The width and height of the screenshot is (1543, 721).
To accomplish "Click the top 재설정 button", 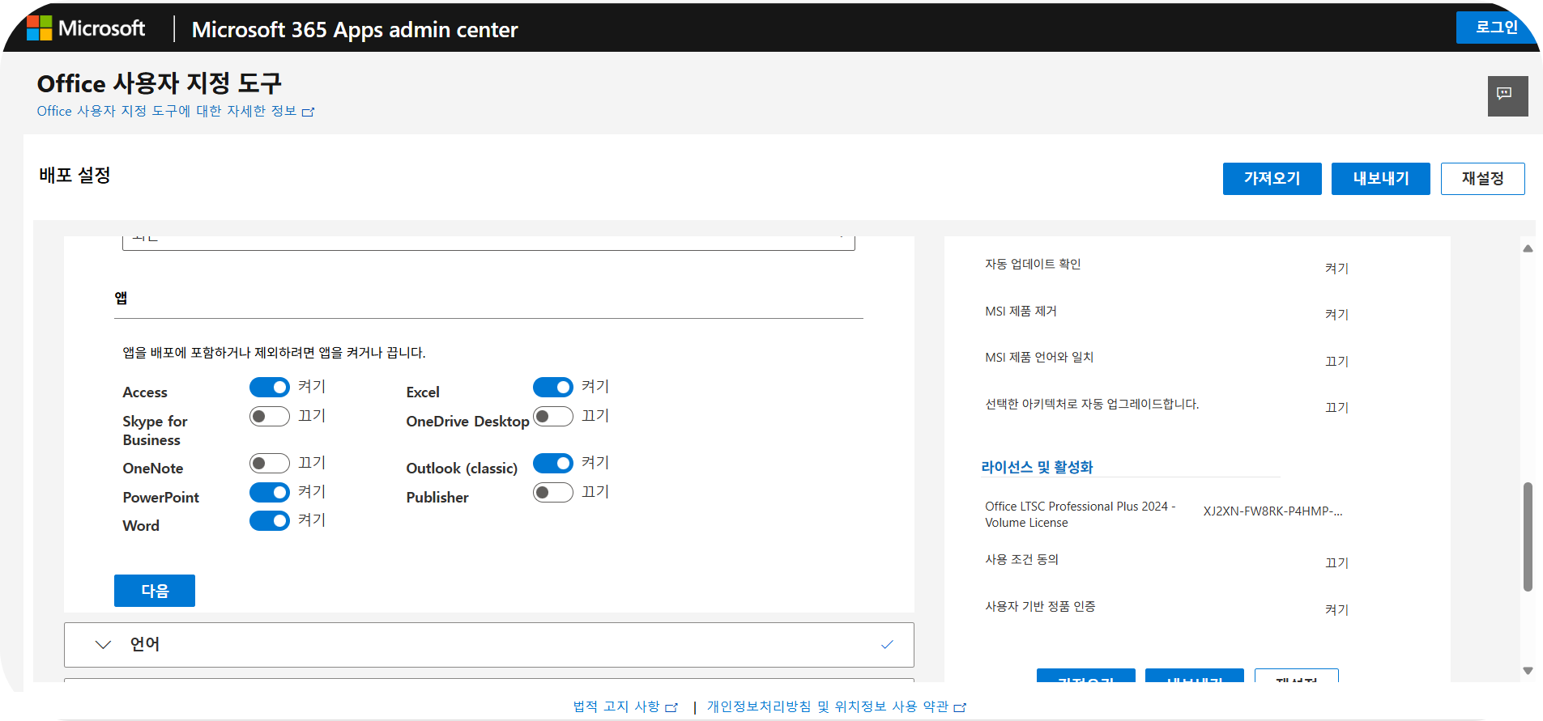I will point(1482,179).
